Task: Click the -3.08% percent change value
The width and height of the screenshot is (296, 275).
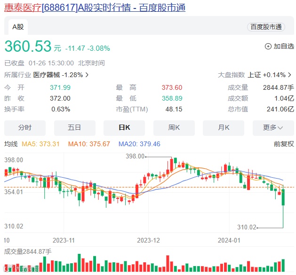Action: (x=98, y=48)
